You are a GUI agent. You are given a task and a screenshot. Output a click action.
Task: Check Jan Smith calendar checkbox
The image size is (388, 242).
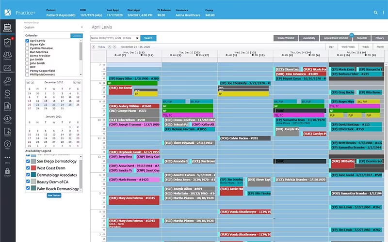[27, 60]
